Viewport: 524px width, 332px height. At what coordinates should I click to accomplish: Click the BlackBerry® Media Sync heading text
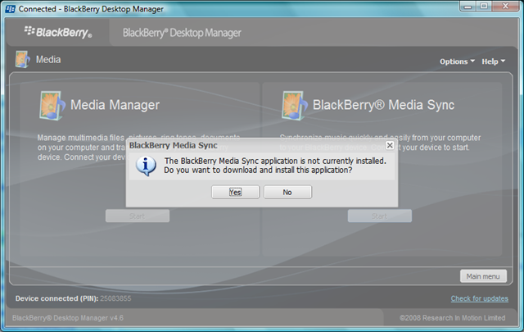pyautogui.click(x=383, y=105)
